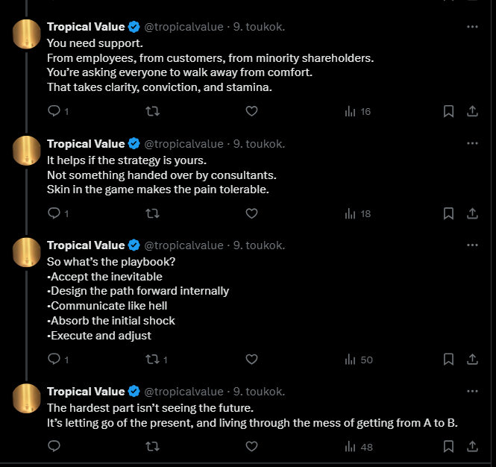Image resolution: width=496 pixels, height=467 pixels.
Task: Open more options on 'Skin in the game' tweet
Action: (472, 143)
